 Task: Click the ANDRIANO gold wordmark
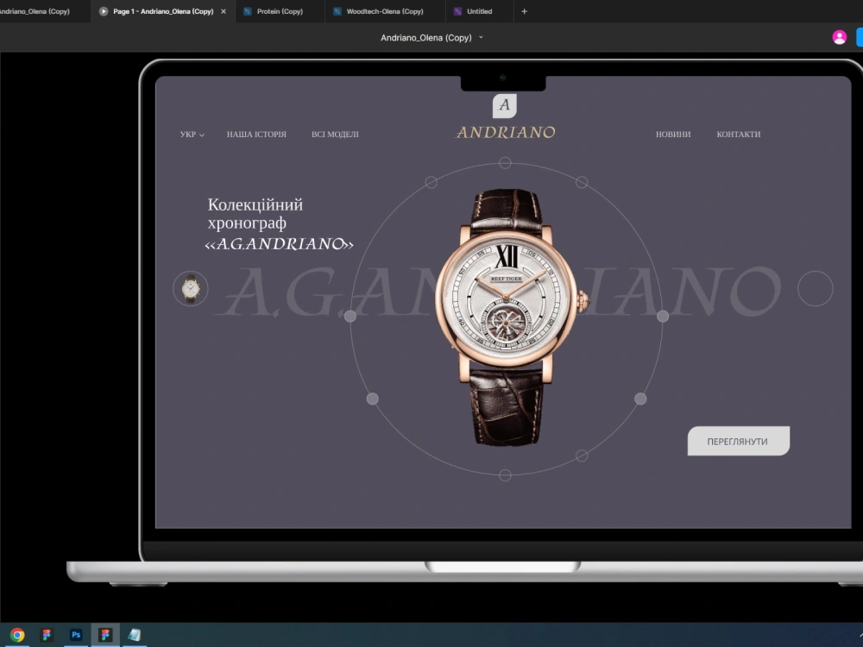coord(506,132)
